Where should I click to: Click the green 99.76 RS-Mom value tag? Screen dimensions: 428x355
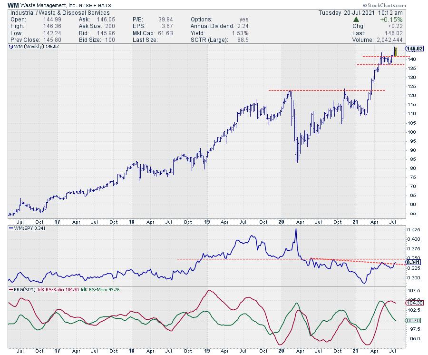point(413,320)
